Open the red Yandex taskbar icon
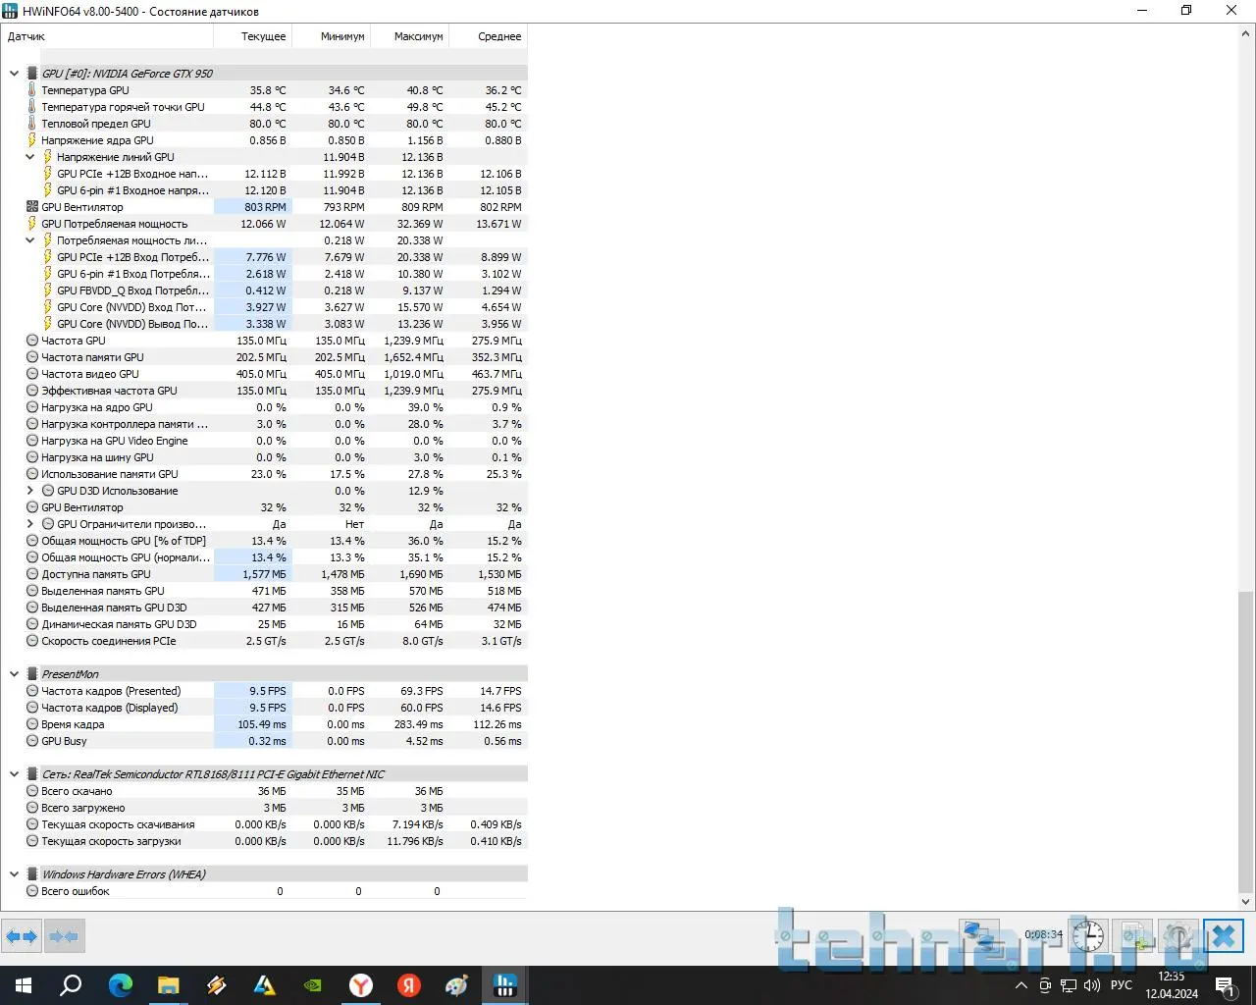 pos(409,985)
